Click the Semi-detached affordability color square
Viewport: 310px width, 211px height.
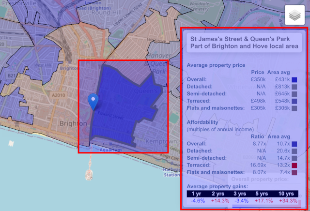point(294,158)
